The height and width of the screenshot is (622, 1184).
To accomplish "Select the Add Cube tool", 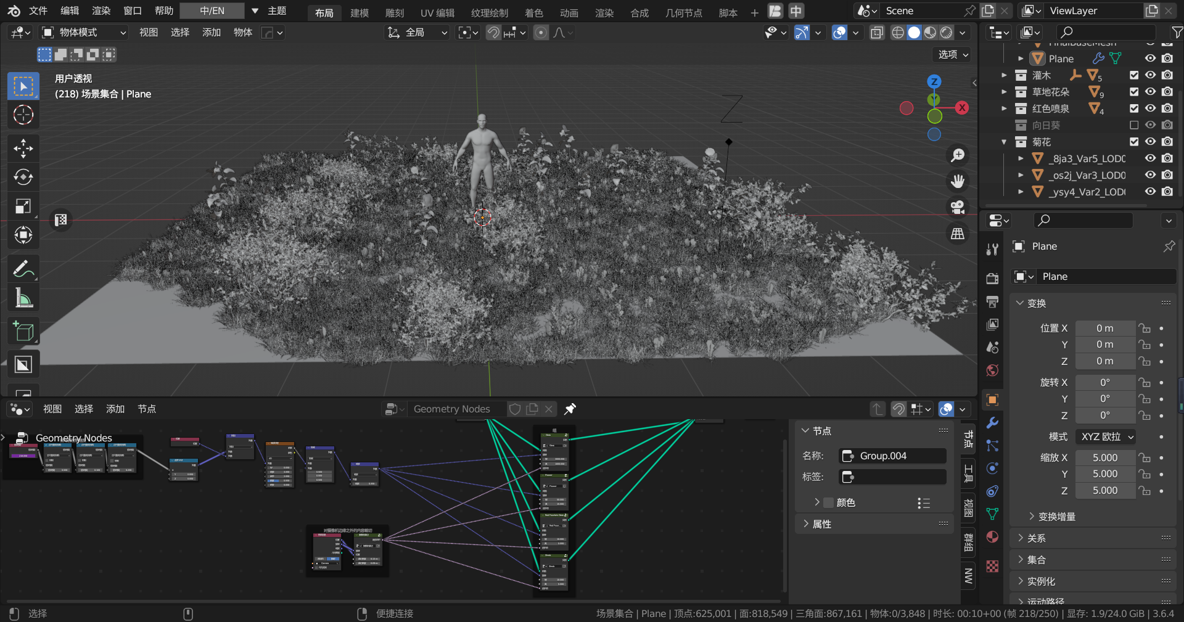I will tap(23, 332).
